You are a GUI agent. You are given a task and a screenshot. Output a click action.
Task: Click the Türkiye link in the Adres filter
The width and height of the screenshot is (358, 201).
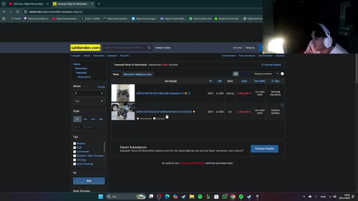pos(101,87)
